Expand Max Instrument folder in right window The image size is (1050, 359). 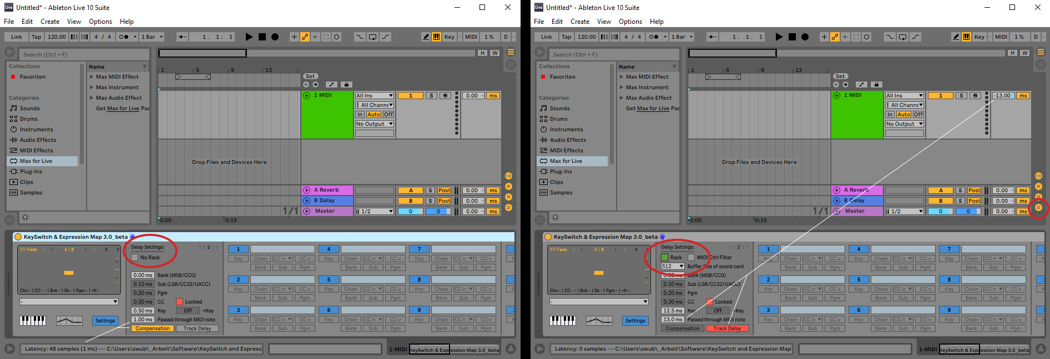[x=622, y=88]
